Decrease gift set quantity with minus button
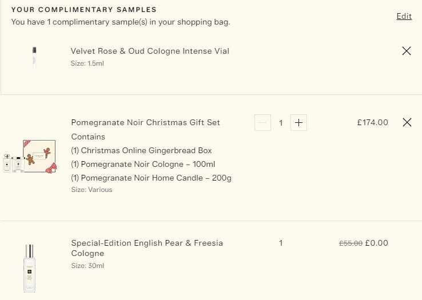Viewport: 422px width, 300px height. point(263,123)
